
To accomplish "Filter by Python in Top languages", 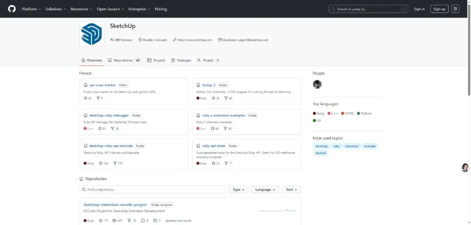I will 364,113.
